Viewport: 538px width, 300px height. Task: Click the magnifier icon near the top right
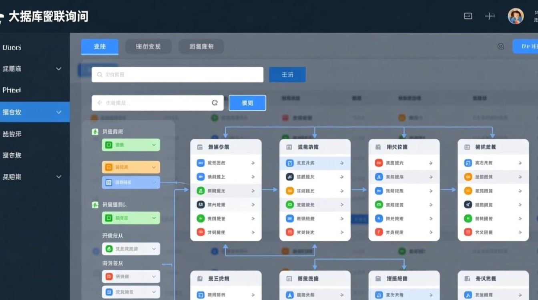(501, 46)
